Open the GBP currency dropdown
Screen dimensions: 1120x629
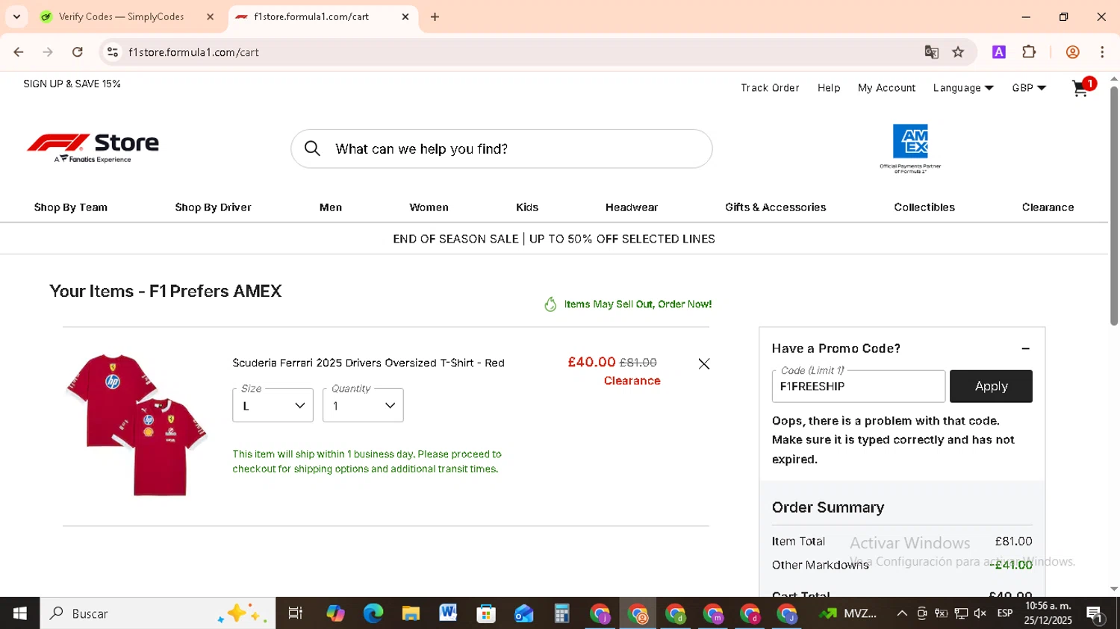(1029, 88)
